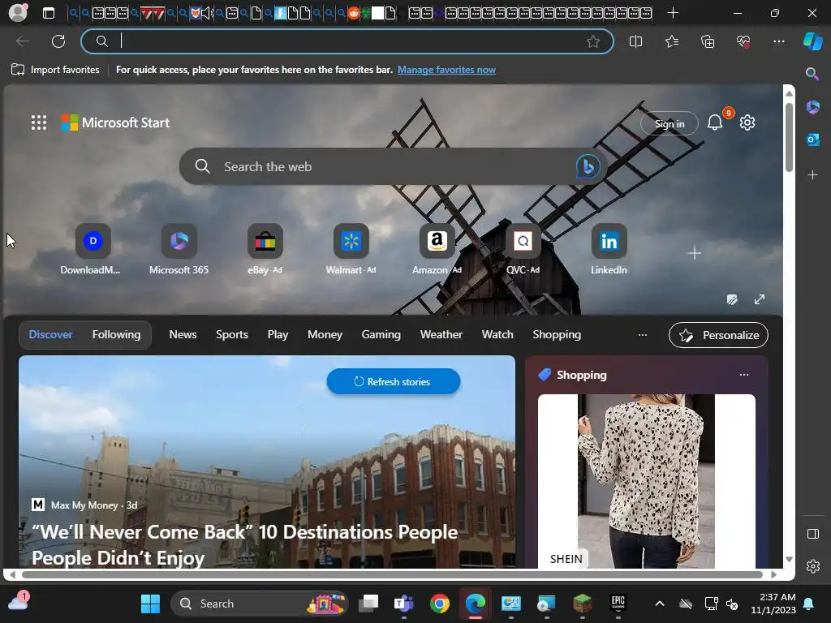This screenshot has height=623, width=831.
Task: Add app with sidebar plus icon
Action: (x=812, y=175)
